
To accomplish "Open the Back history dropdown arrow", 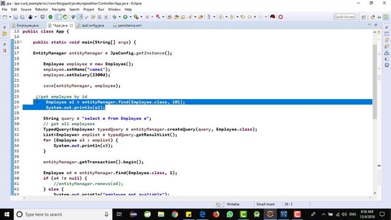I will pos(255,17).
